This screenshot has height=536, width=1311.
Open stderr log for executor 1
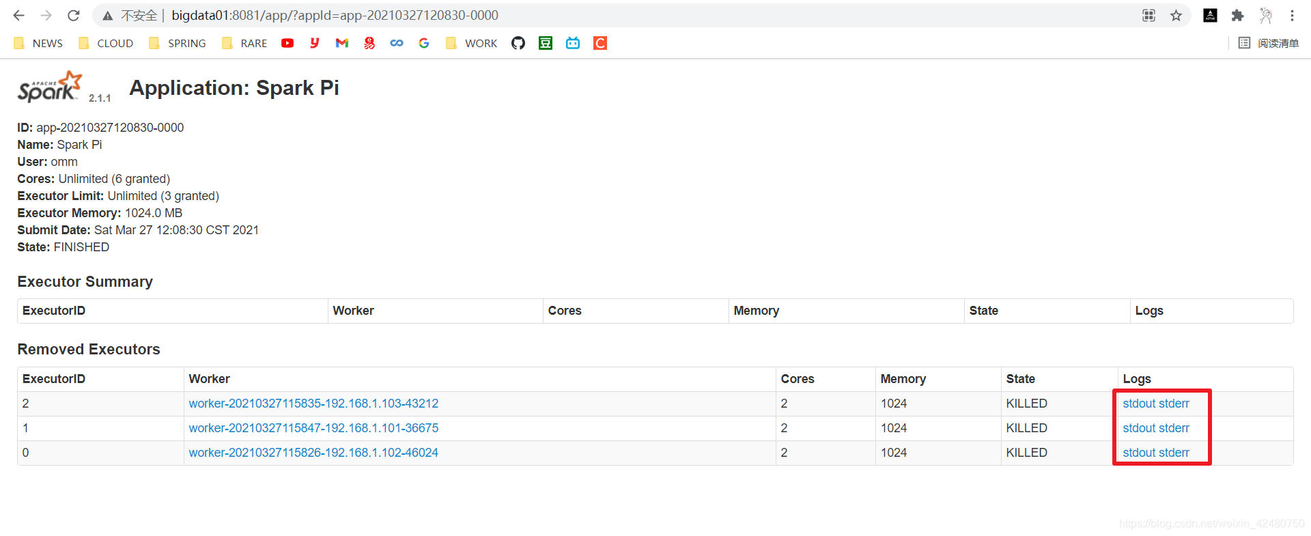pos(1174,428)
